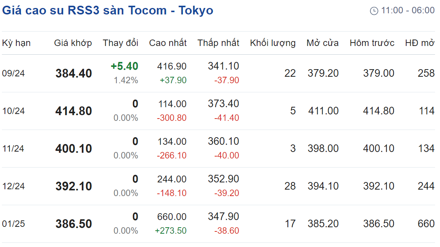Select the 01/25 contract term

(x=13, y=224)
